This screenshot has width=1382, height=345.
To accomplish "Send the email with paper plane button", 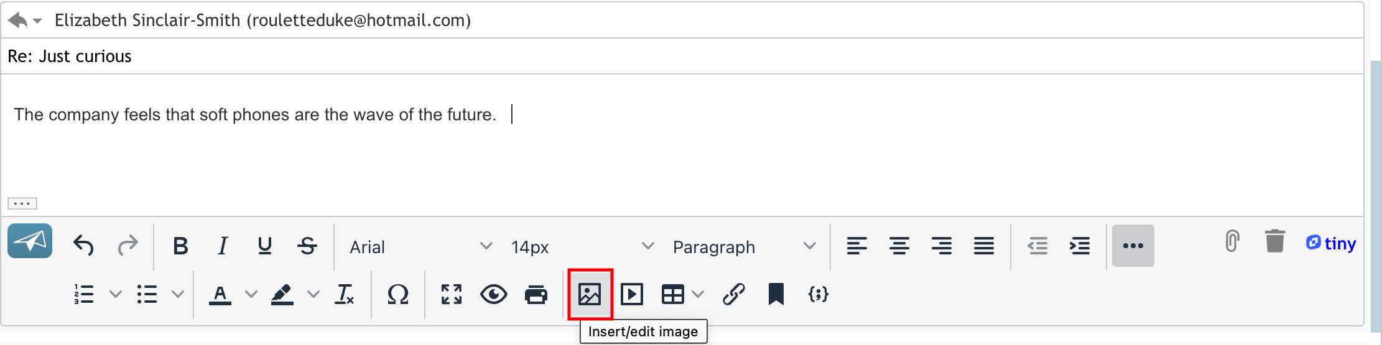I will (x=30, y=241).
